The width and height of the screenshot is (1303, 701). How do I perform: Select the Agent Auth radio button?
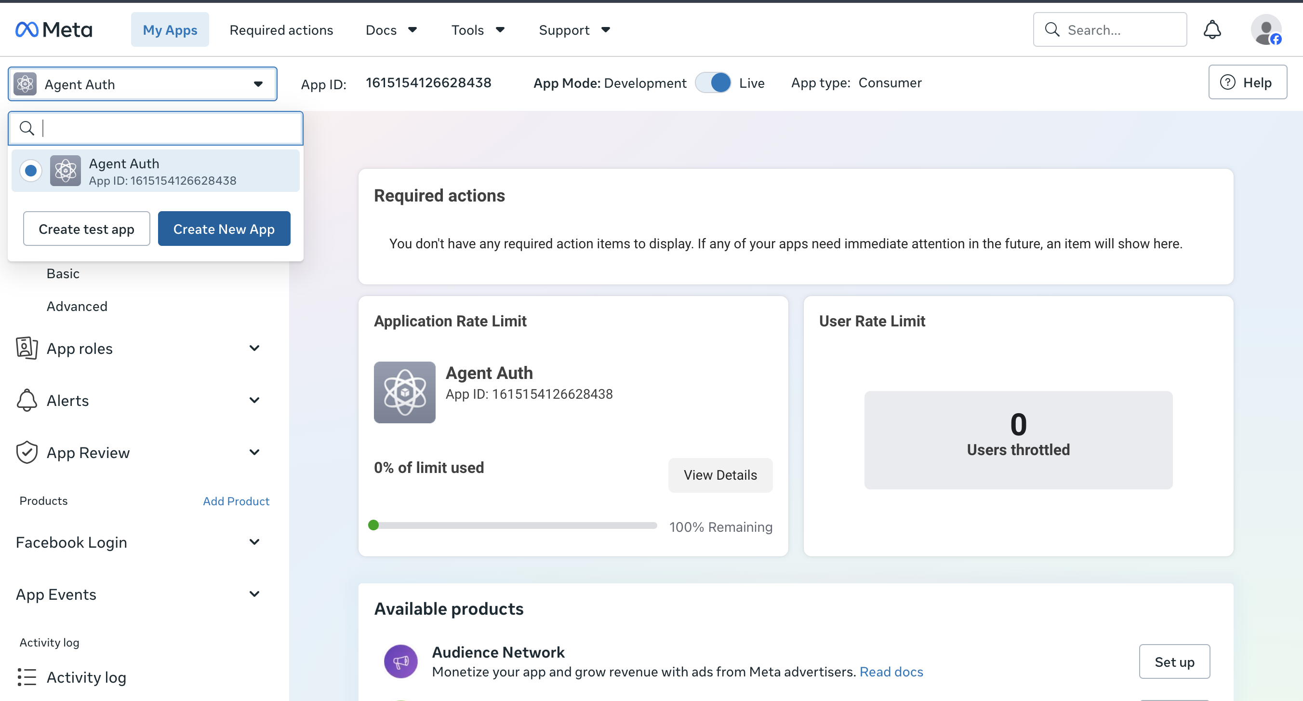click(31, 171)
